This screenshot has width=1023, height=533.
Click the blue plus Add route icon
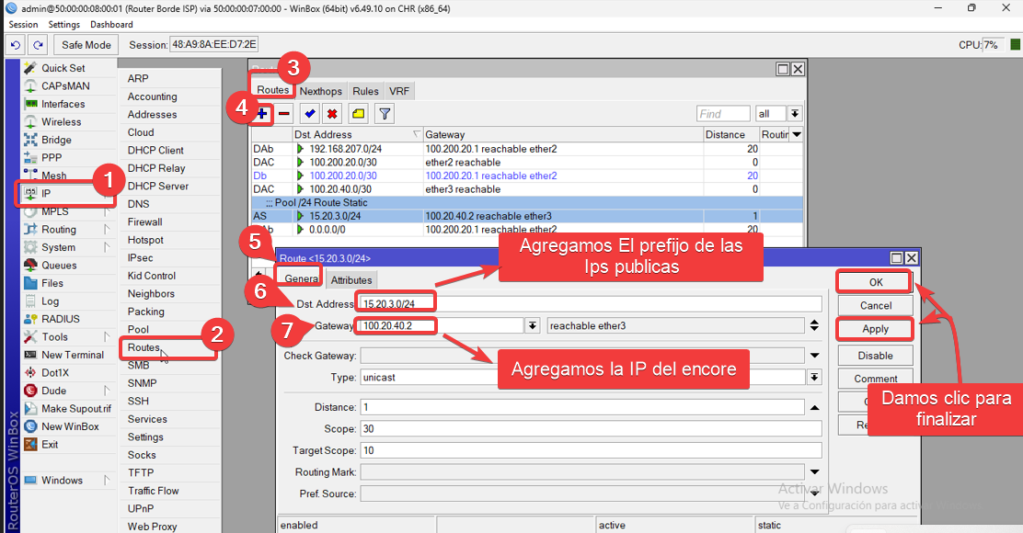pos(263,114)
